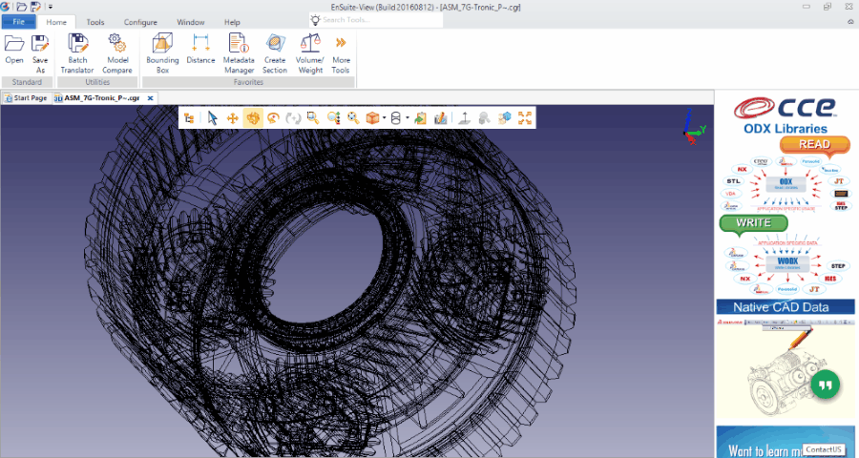Show More Tools in Favorites
The width and height of the screenshot is (859, 458).
pos(341,53)
